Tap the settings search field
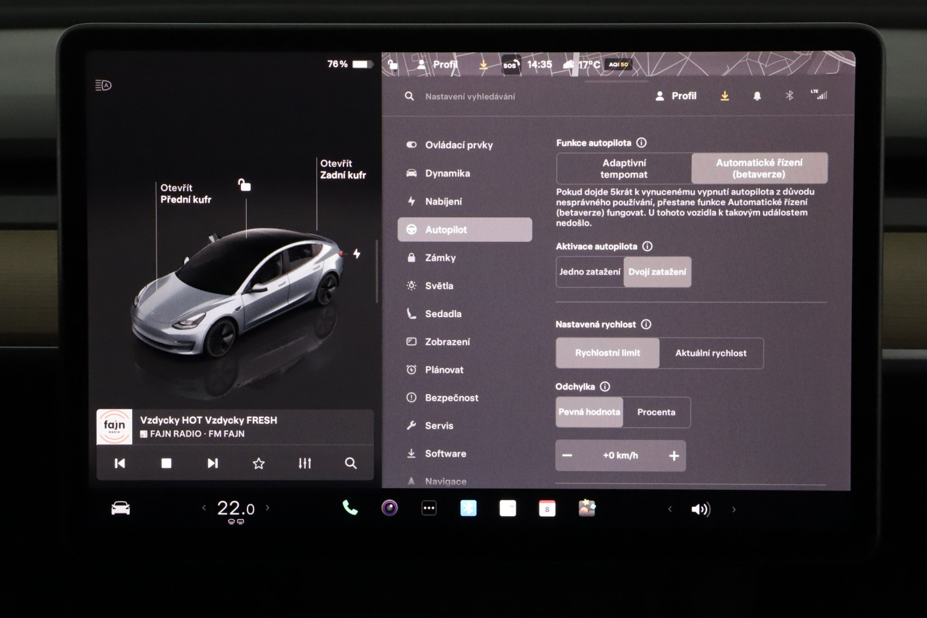The image size is (927, 618). [470, 97]
